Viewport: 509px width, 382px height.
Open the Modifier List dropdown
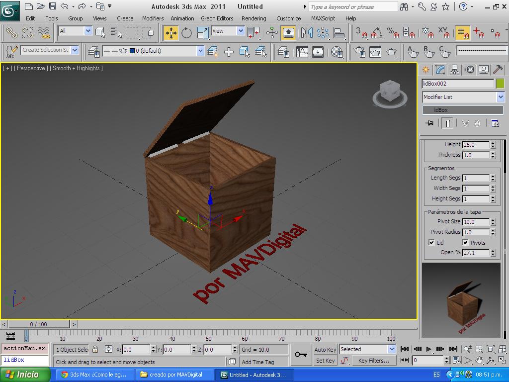click(463, 97)
